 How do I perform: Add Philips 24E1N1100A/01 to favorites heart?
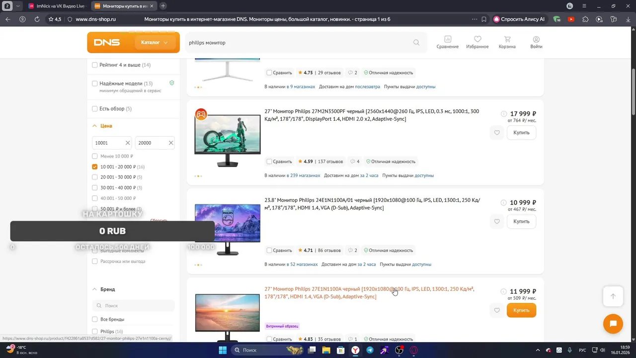coord(497,222)
